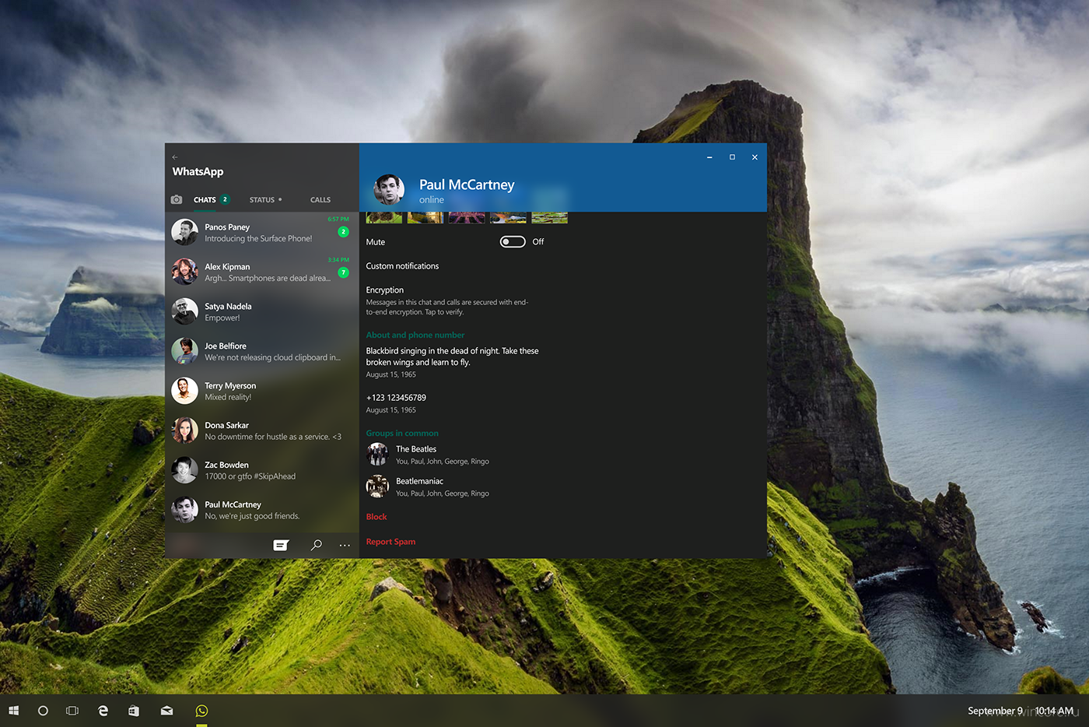The width and height of the screenshot is (1089, 727).
Task: Open Task View on the taskbar
Action: (72, 711)
